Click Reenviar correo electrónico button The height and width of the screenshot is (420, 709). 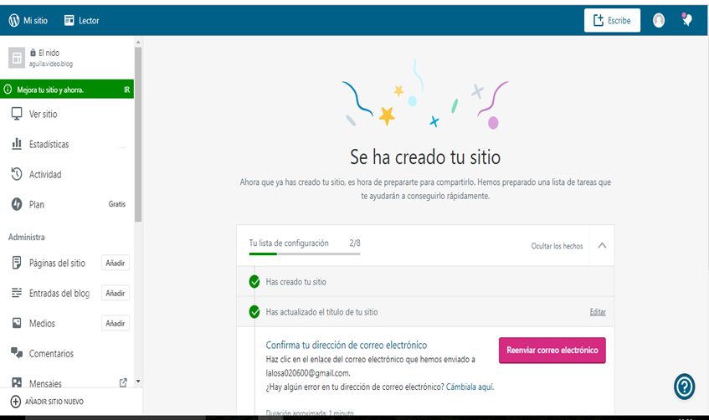pos(552,351)
